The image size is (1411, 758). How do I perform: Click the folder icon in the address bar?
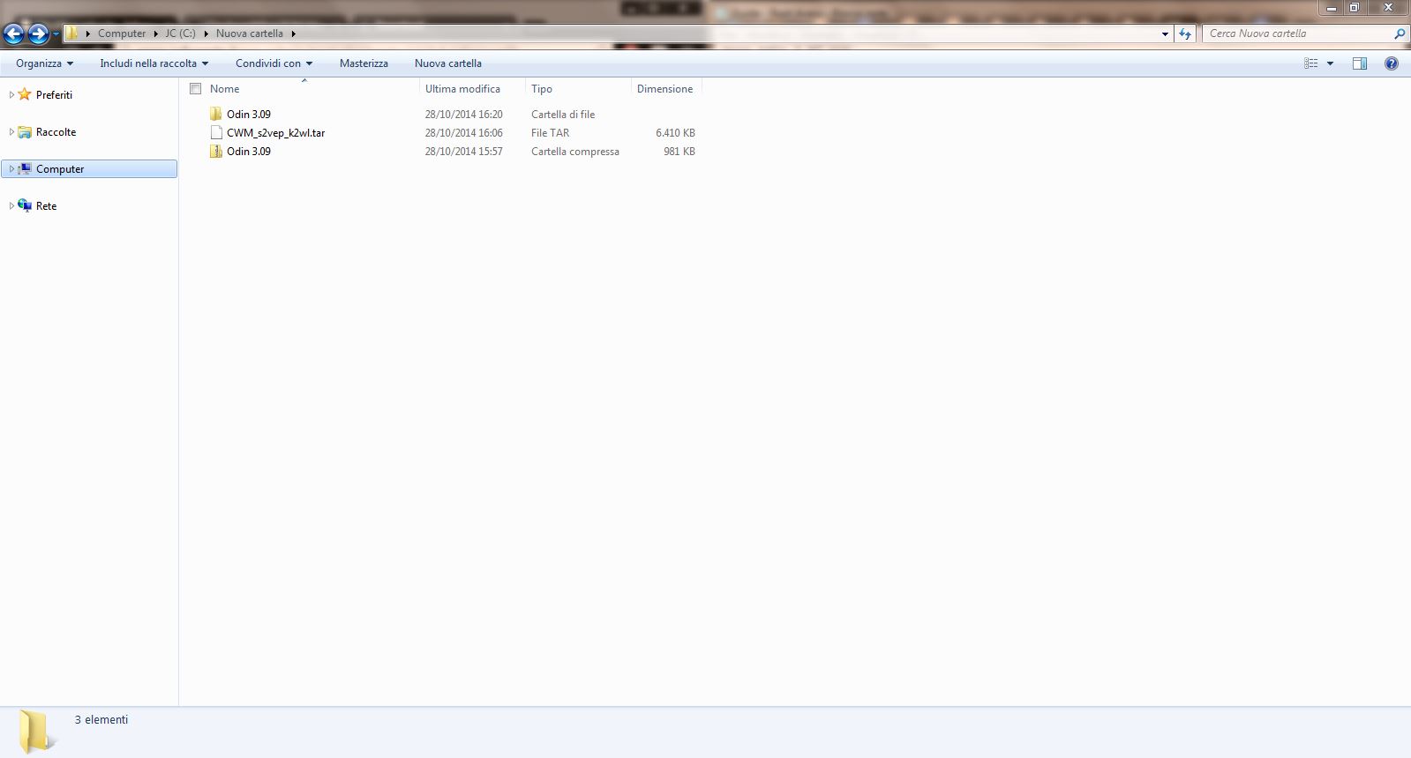[73, 33]
